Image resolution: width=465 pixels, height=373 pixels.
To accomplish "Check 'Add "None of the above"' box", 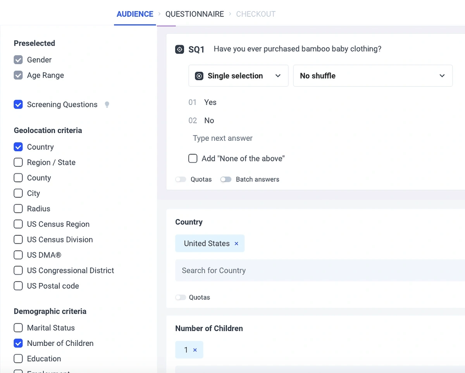I will (x=193, y=158).
